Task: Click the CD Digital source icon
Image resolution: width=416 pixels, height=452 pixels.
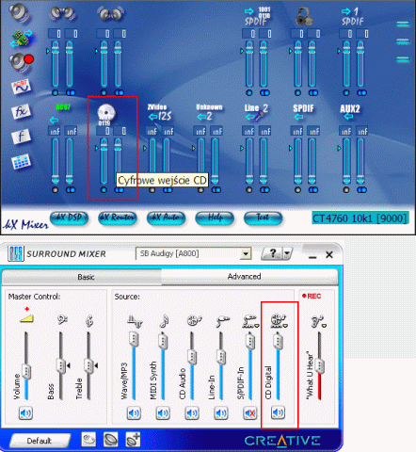Action: click(278, 321)
